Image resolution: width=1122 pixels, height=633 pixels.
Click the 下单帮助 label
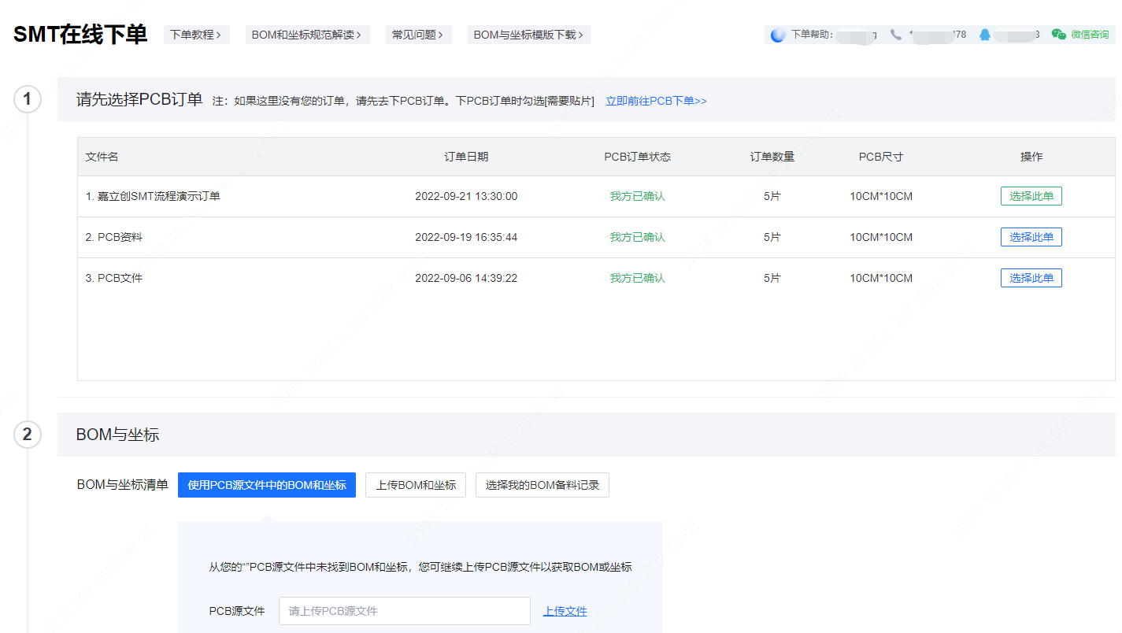[x=812, y=35]
